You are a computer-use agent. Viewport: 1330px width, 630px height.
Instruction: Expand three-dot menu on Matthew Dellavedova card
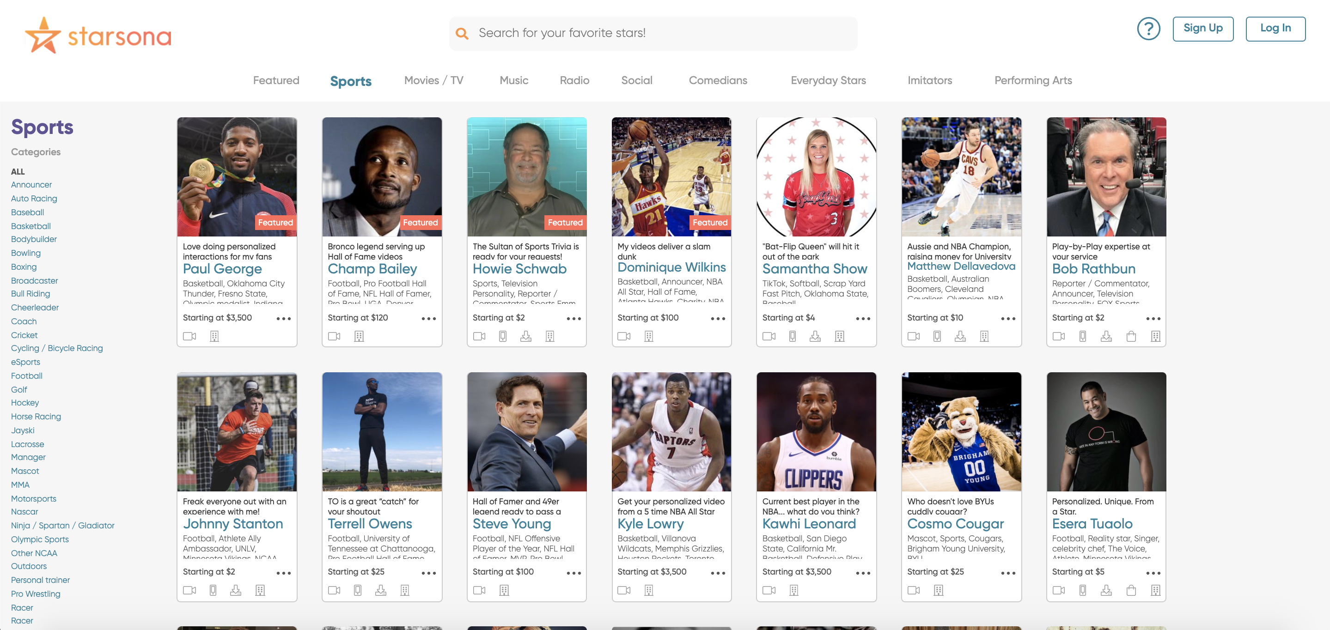tap(1008, 319)
